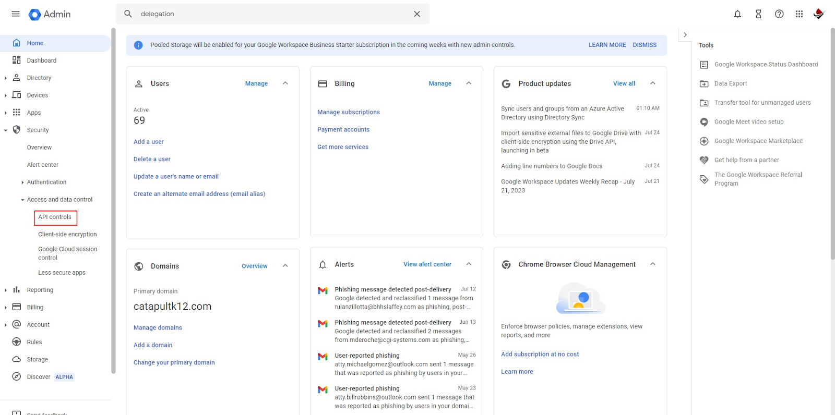The image size is (835, 415).
Task: Expand the Apps tree arrow
Action: click(x=5, y=113)
